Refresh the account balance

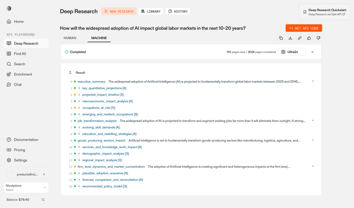pyautogui.click(x=43, y=200)
